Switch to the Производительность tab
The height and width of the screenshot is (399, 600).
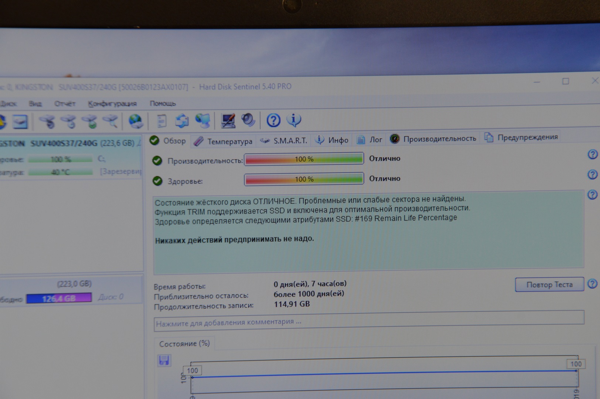pyautogui.click(x=433, y=139)
